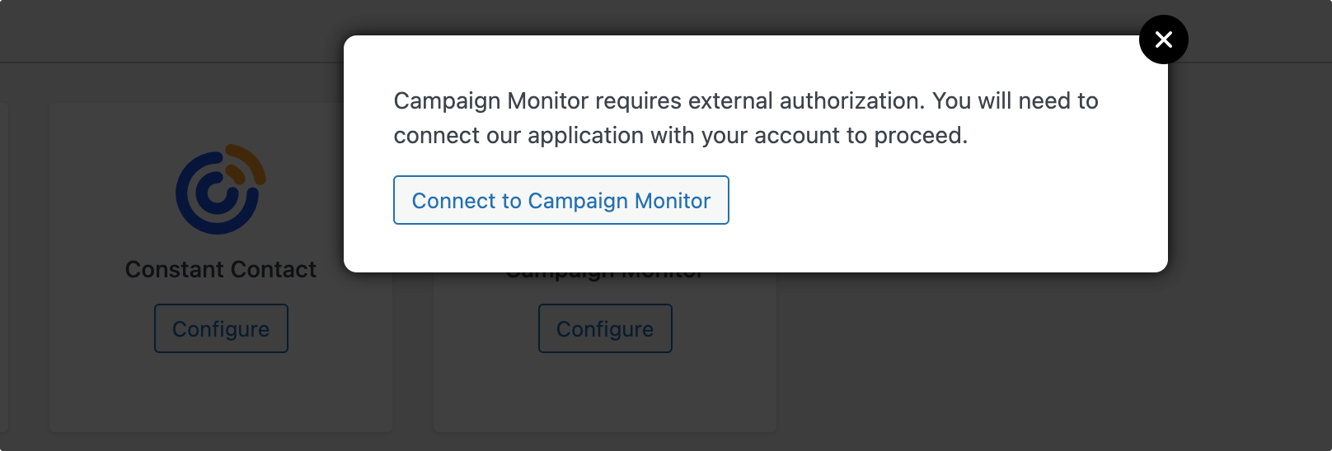Screen dimensions: 1332x451
Task: Click Connect to Campaign Monitor button
Action: point(561,200)
